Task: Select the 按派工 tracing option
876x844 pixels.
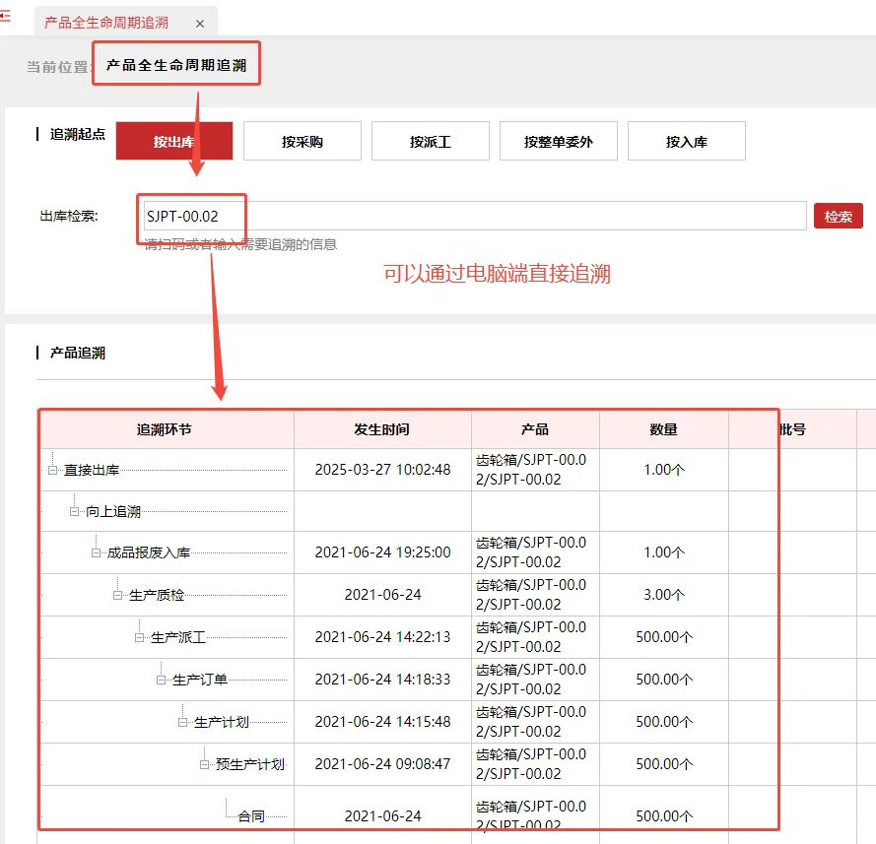Action: (x=430, y=141)
